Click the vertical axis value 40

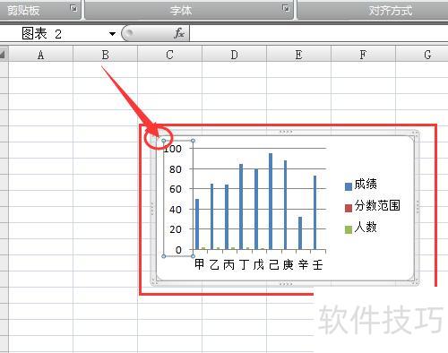point(176,210)
